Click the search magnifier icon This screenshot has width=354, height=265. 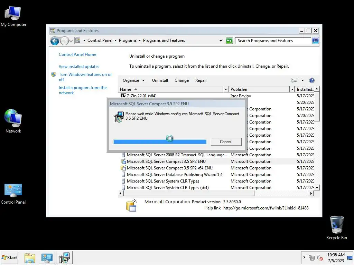pos(315,41)
